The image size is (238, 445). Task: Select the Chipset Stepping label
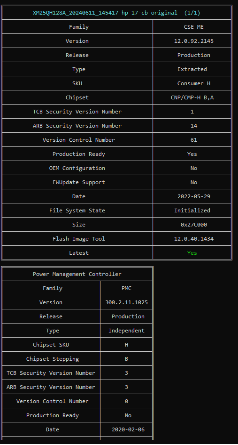(53, 359)
